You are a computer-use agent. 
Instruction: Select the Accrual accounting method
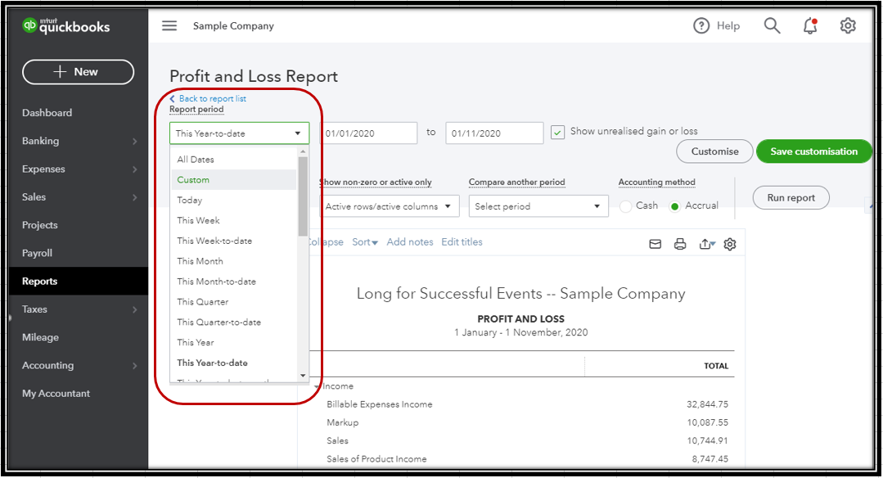coord(674,206)
